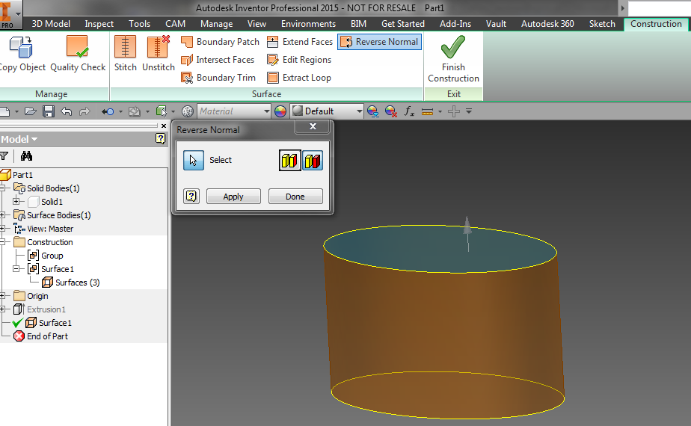Switch to the 3D Model tab
Screen dimensions: 691x426
tap(51, 24)
